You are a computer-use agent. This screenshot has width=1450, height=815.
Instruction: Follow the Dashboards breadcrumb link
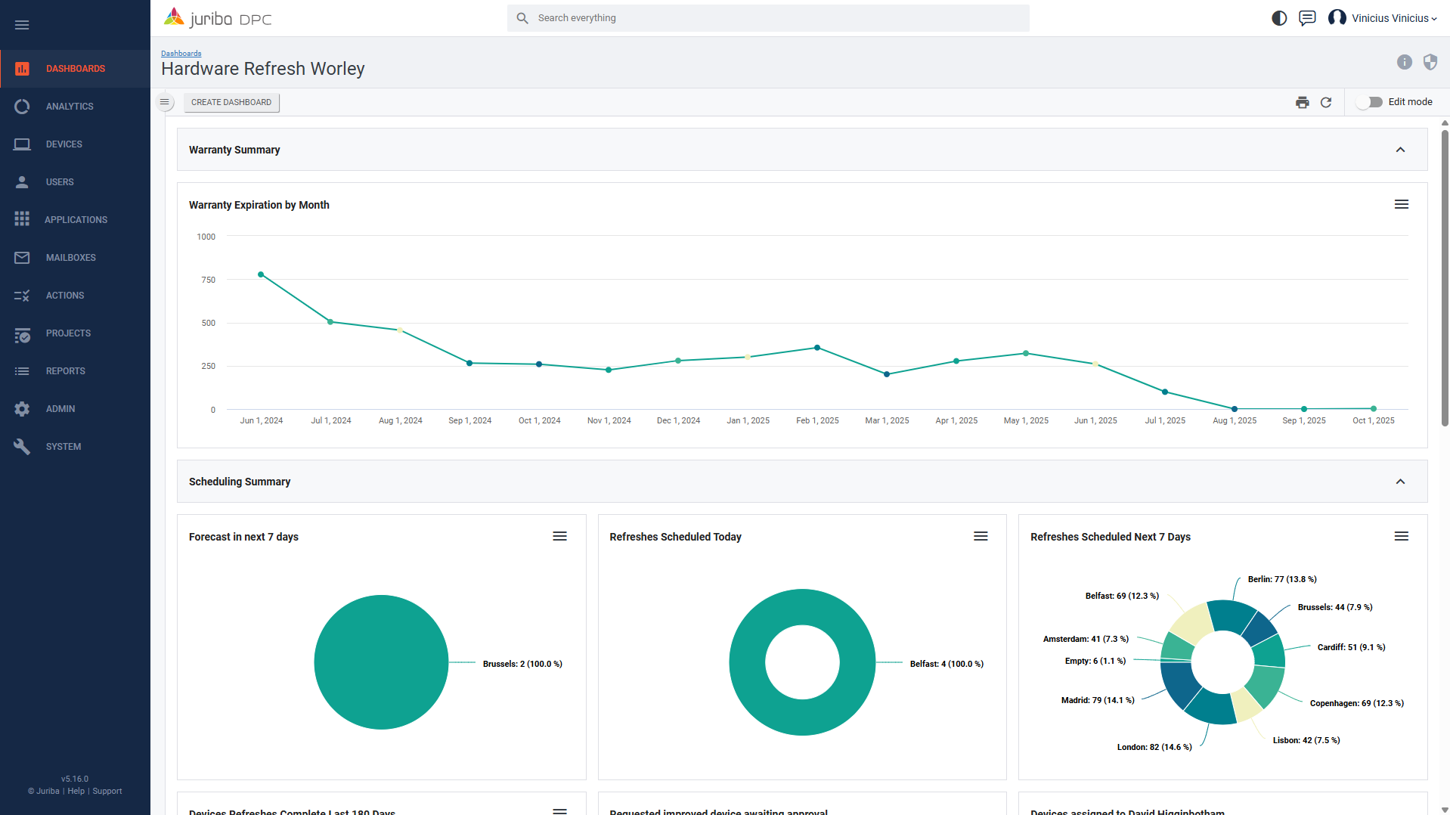pos(181,54)
